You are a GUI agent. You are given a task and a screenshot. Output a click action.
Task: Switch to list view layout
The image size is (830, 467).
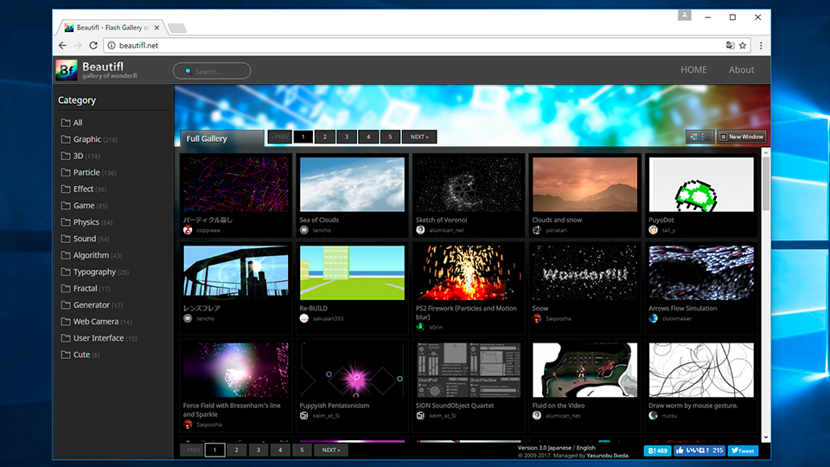coord(706,137)
